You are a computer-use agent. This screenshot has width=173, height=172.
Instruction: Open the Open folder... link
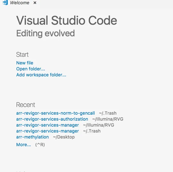pos(30,69)
